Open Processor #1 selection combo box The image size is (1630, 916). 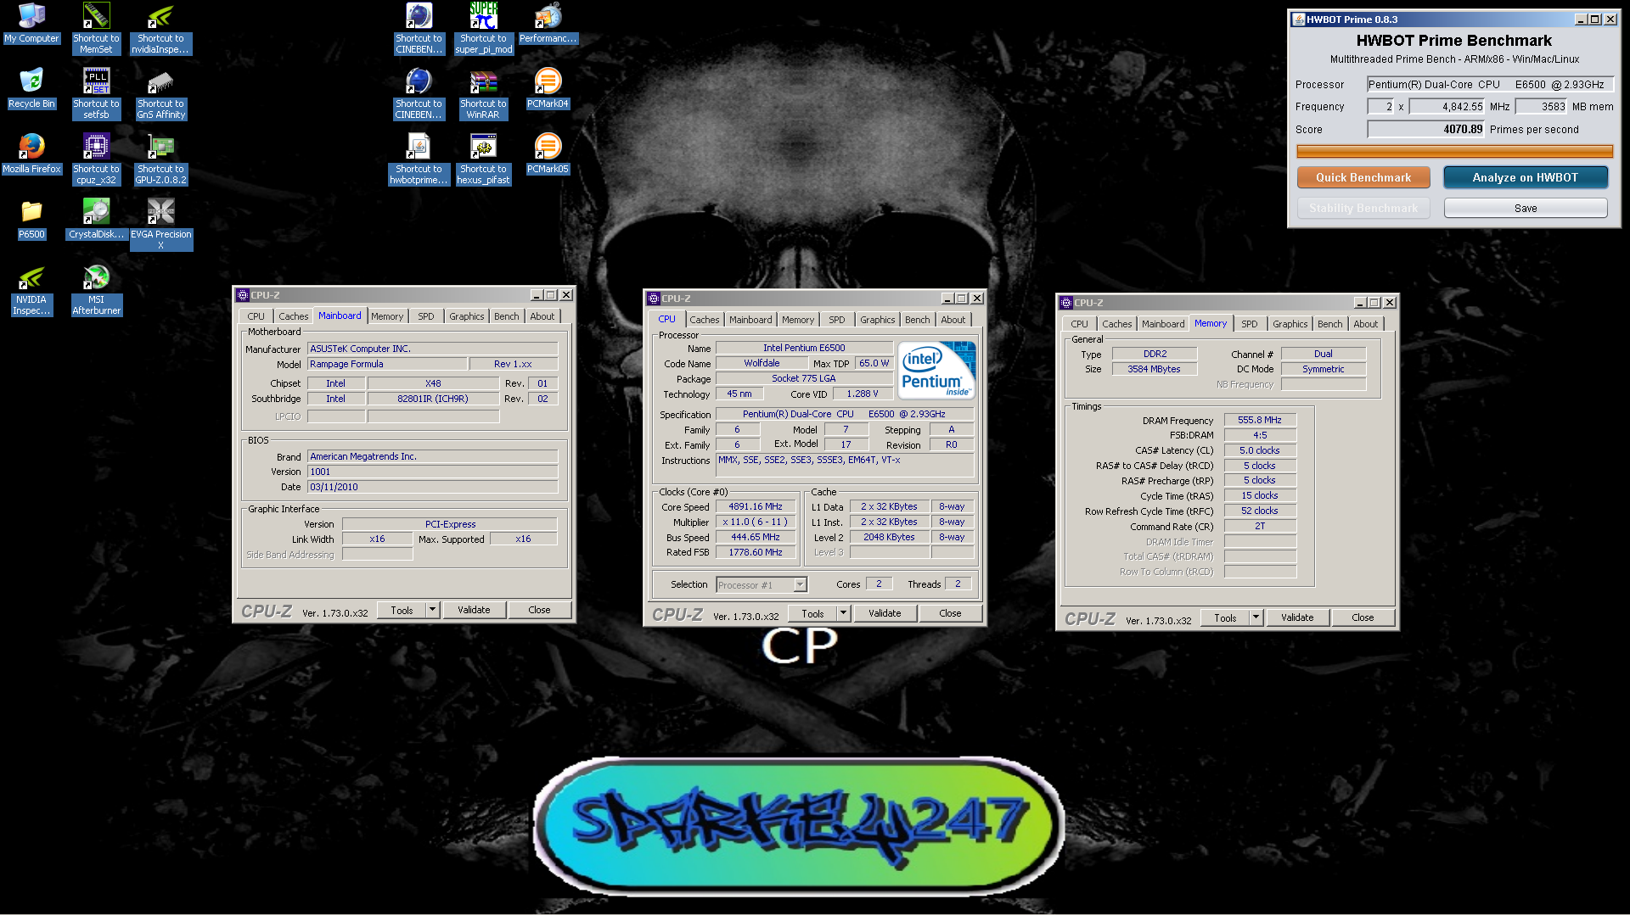tap(762, 584)
